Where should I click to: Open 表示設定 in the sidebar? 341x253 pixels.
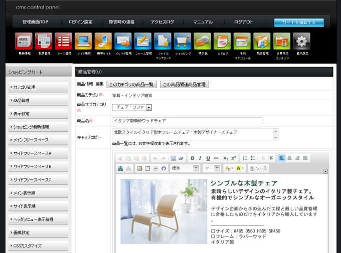(x=38, y=114)
